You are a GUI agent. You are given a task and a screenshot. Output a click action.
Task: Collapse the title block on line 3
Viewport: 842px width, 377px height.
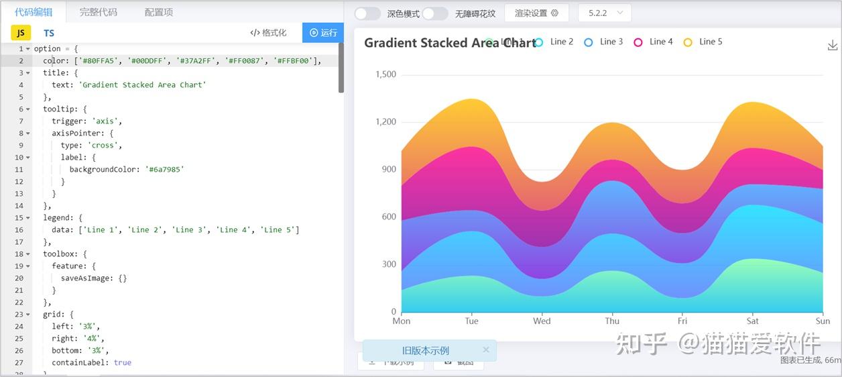(28, 72)
